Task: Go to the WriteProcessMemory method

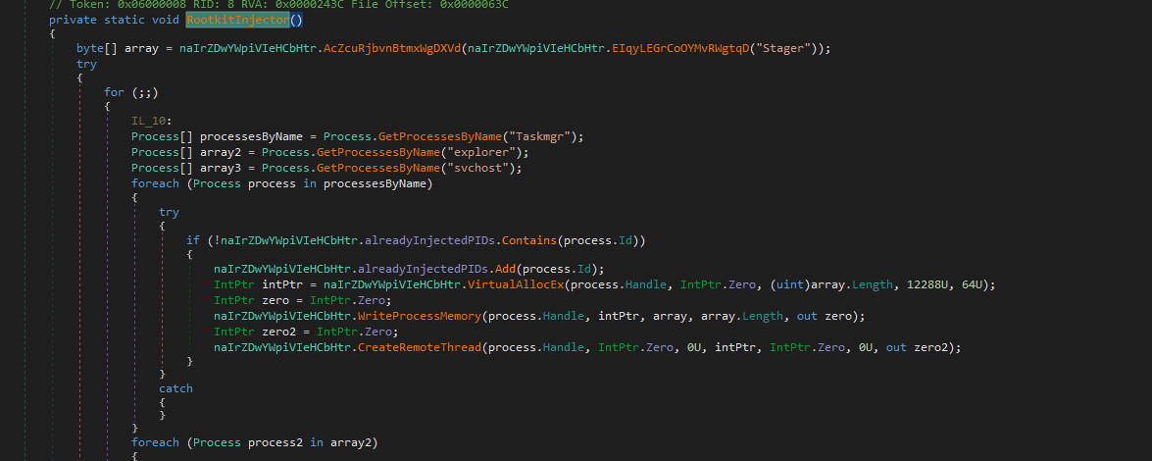Action: [420, 316]
